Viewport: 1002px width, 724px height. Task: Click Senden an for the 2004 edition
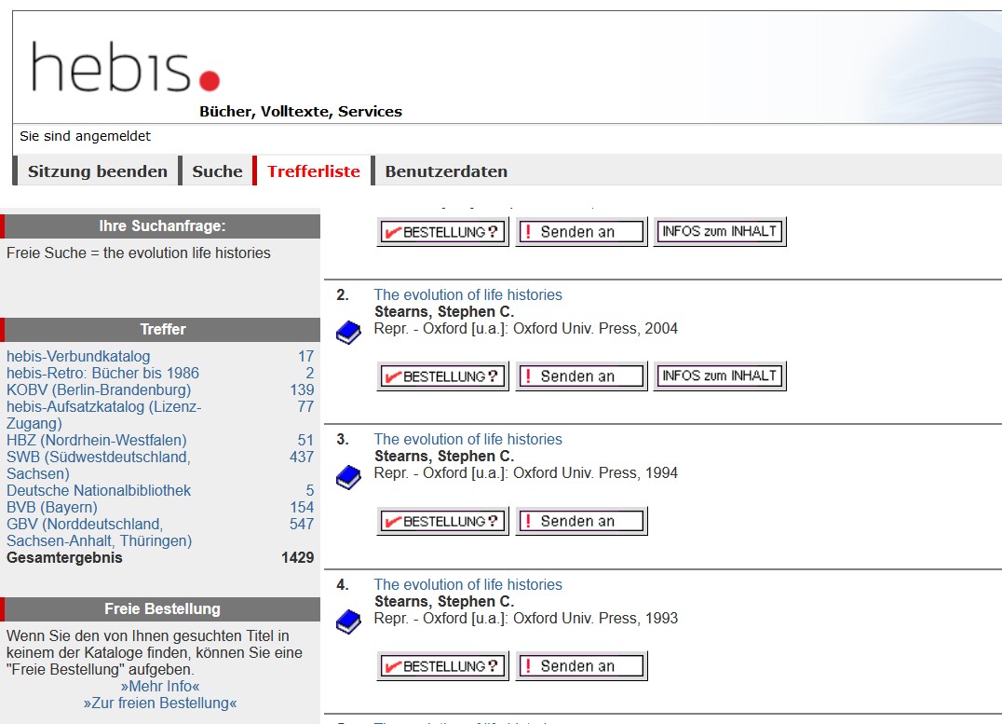click(x=581, y=376)
